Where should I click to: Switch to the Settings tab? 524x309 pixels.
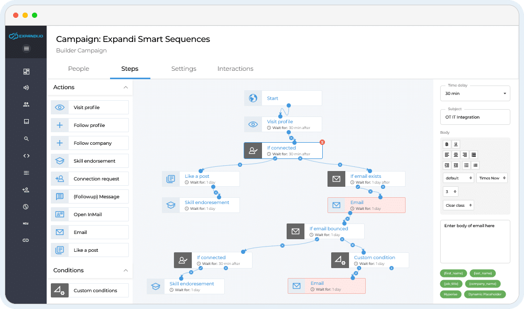point(183,69)
